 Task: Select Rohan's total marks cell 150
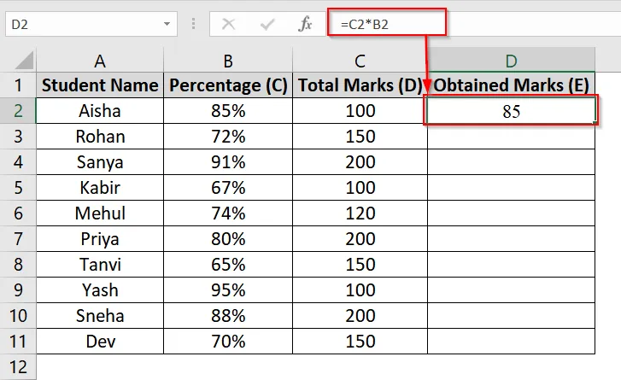tap(360, 136)
